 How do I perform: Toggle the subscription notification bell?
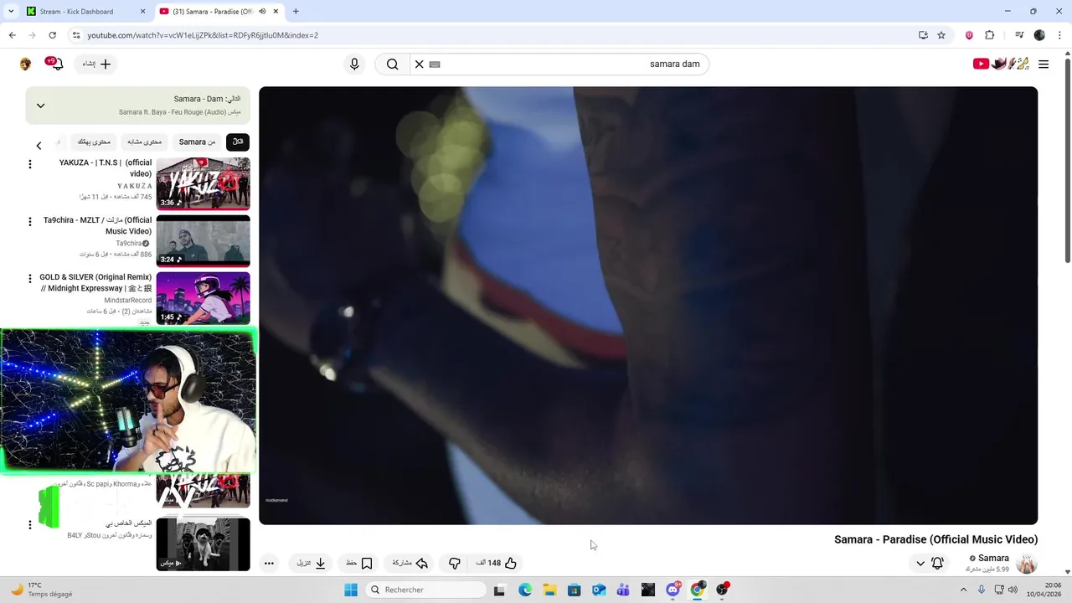937,564
